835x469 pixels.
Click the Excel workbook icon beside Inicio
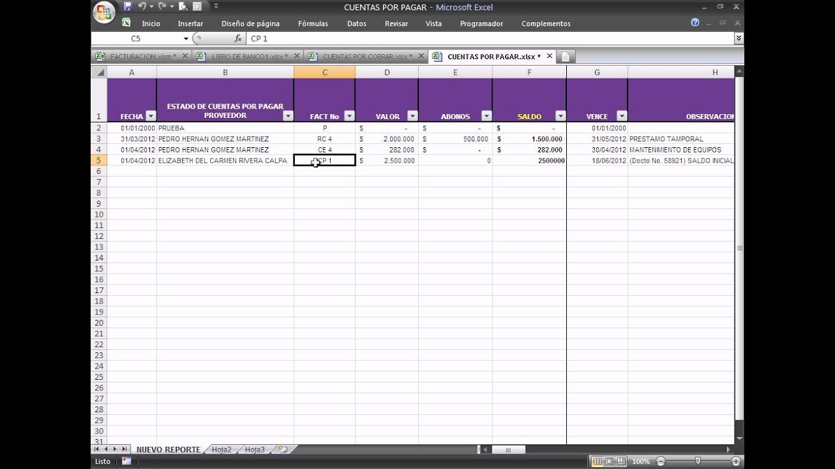(127, 23)
